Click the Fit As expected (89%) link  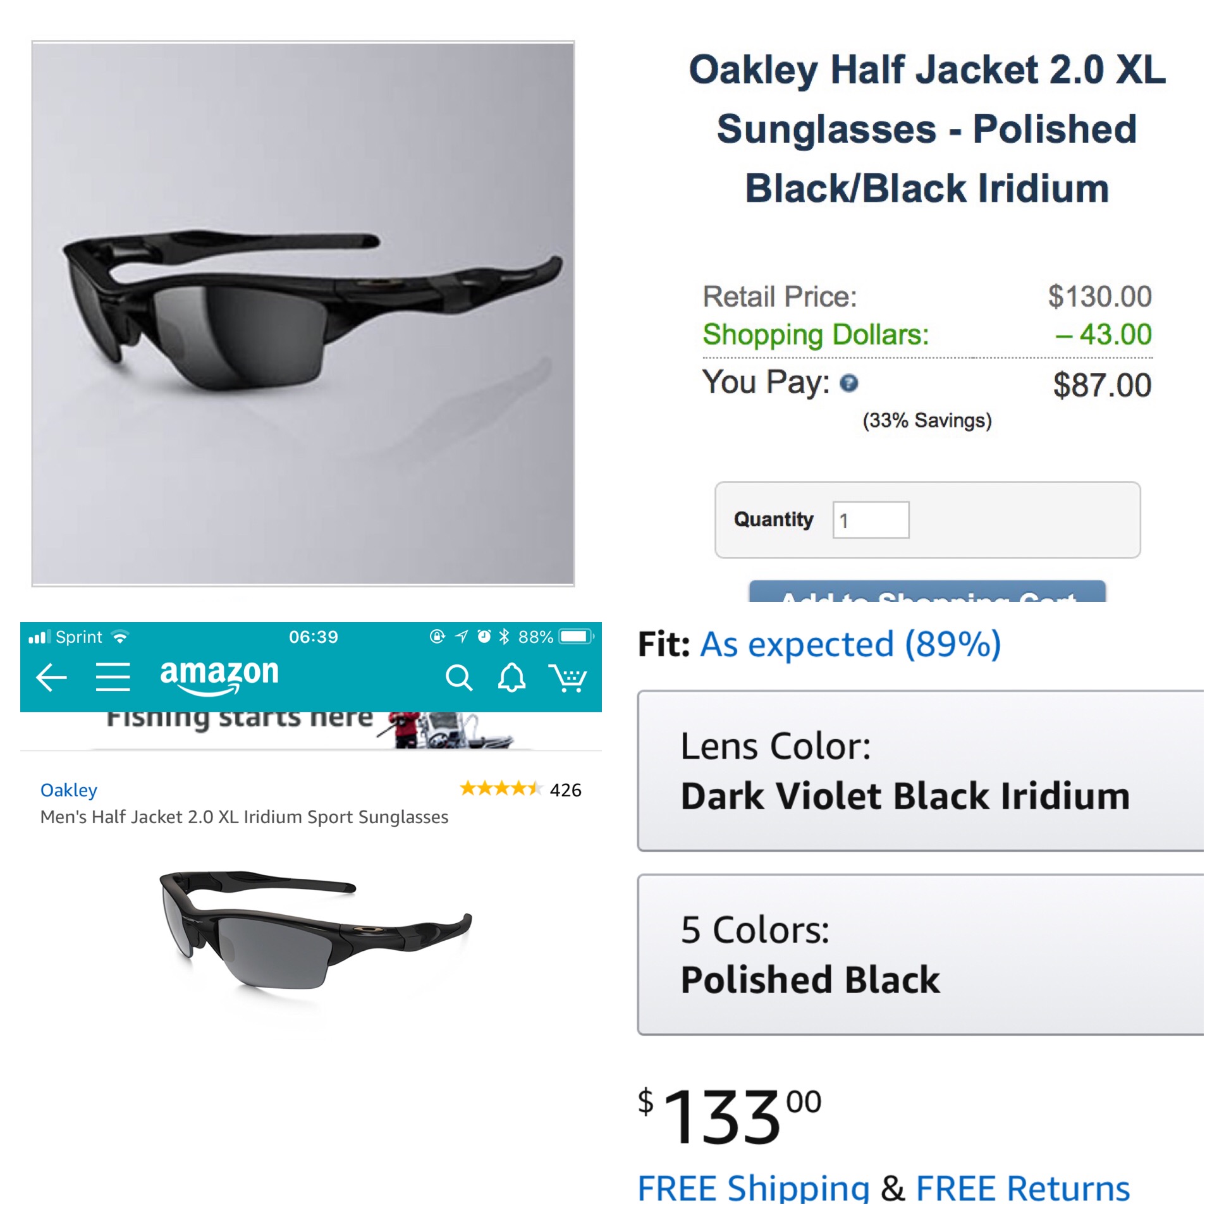850,644
